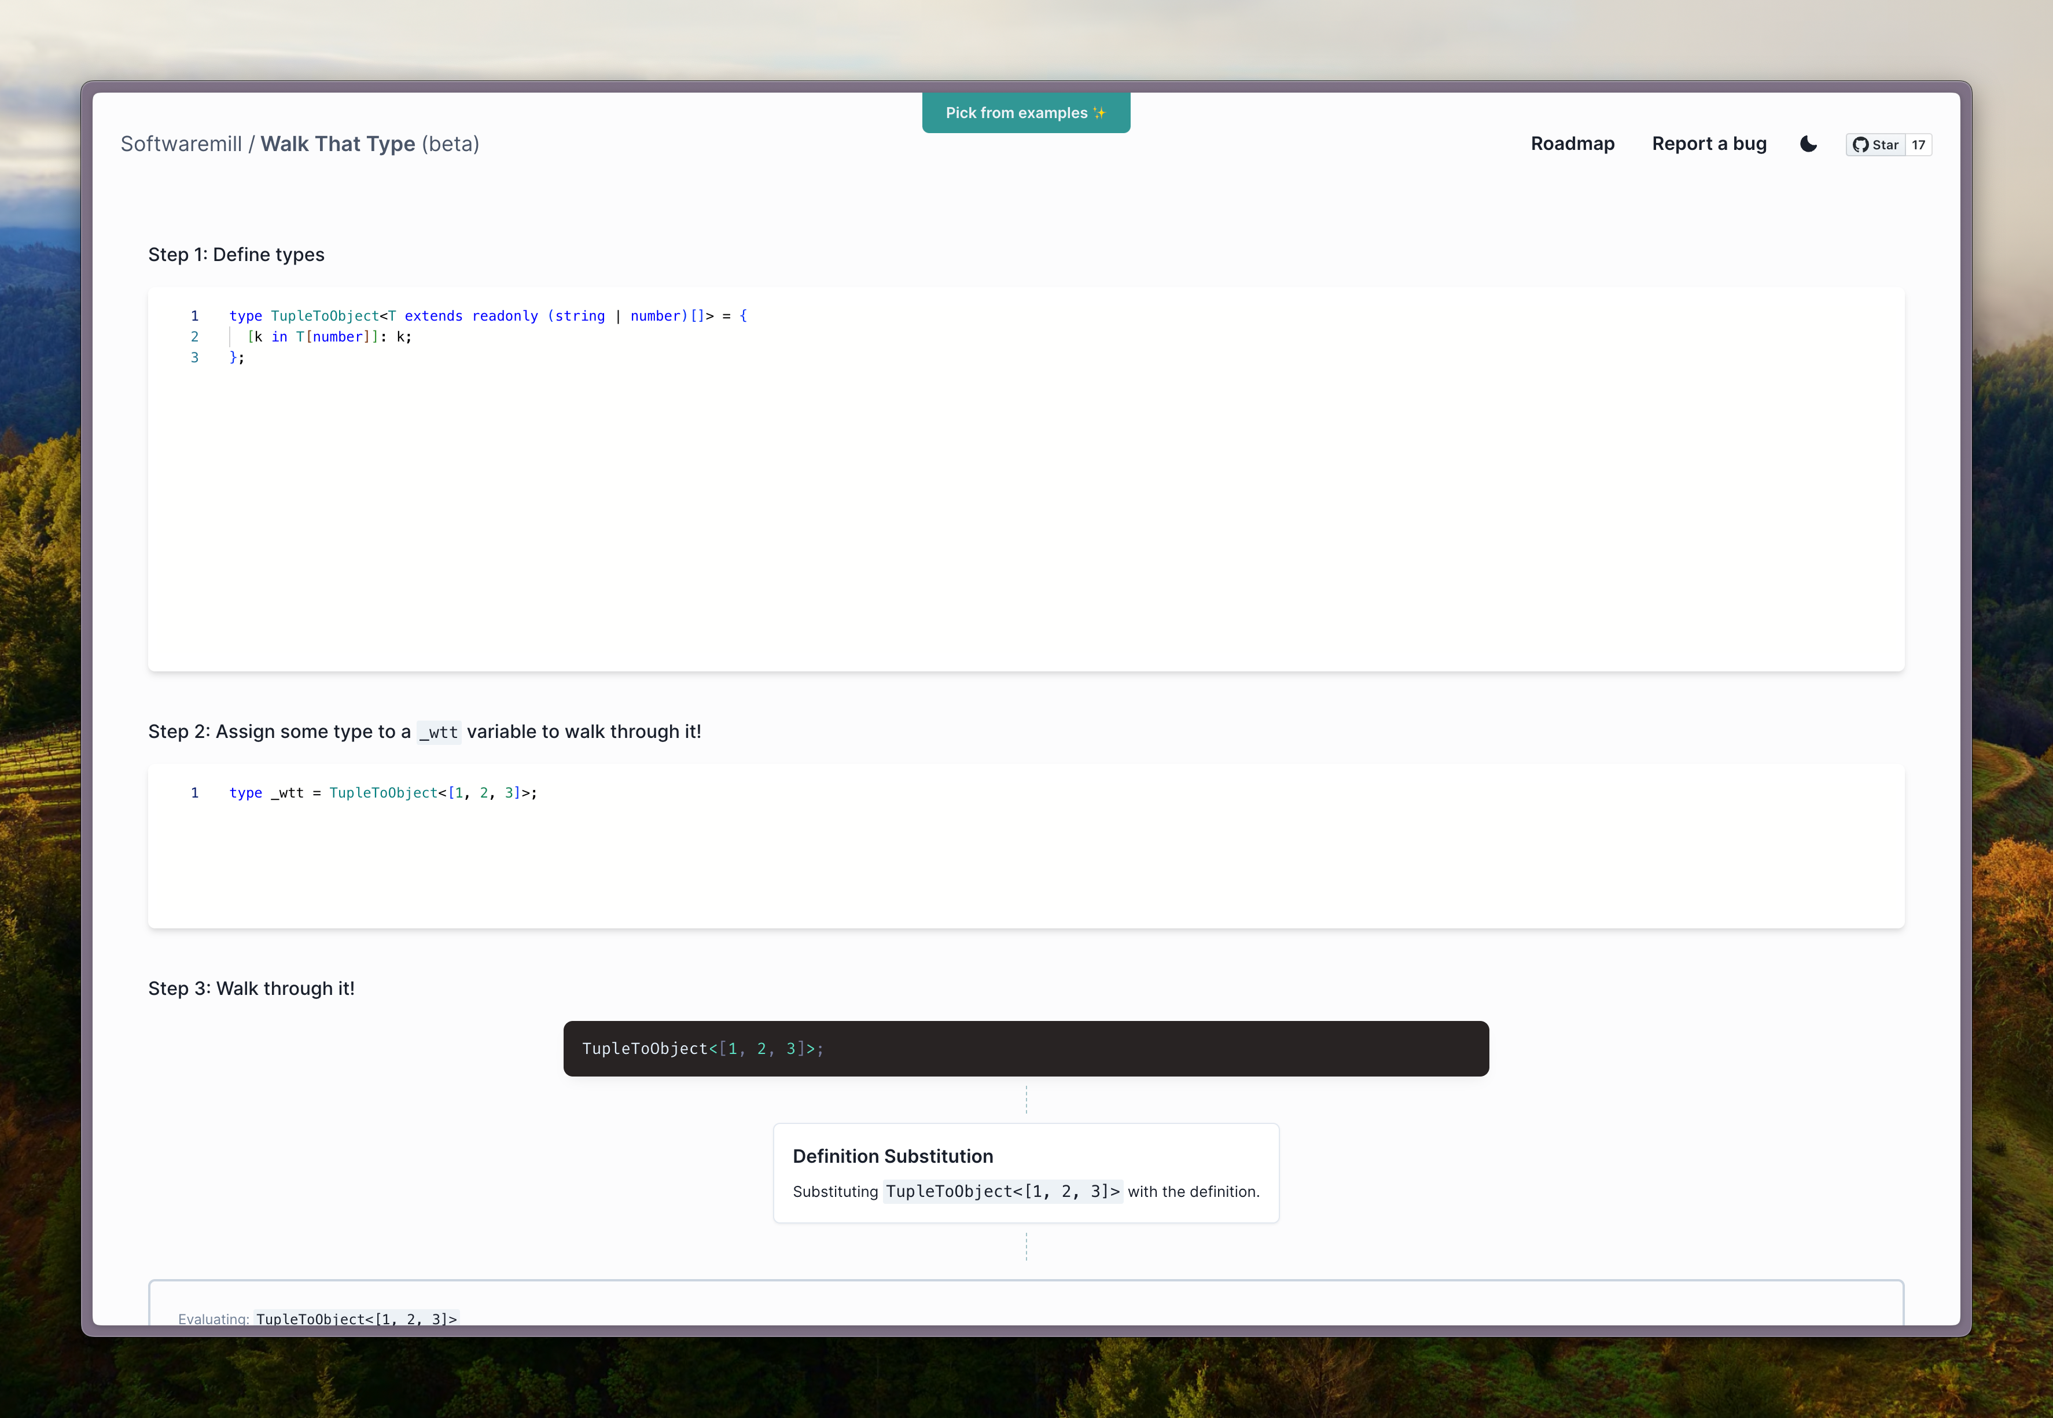Open the GitHub star count 17
Image resolution: width=2053 pixels, height=1418 pixels.
1918,145
